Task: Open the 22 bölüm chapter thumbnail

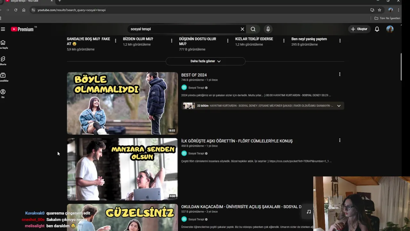Action: tap(189, 106)
